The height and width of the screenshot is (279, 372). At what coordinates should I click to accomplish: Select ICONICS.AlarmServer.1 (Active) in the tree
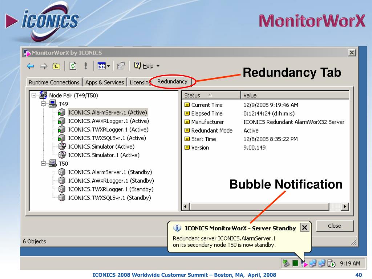(x=108, y=113)
